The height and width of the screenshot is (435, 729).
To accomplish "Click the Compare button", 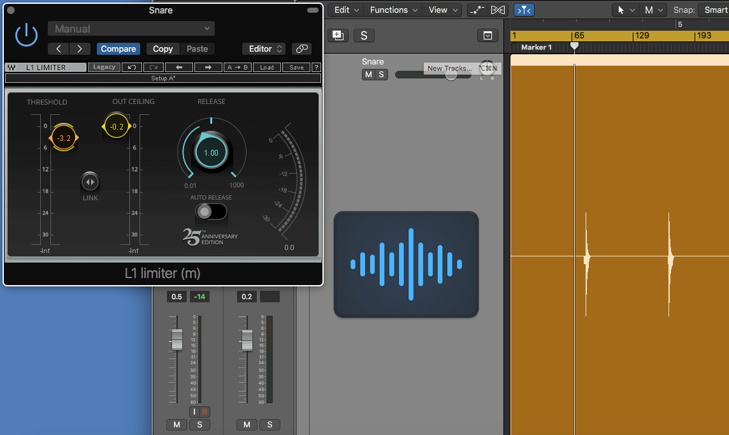I will (x=118, y=48).
